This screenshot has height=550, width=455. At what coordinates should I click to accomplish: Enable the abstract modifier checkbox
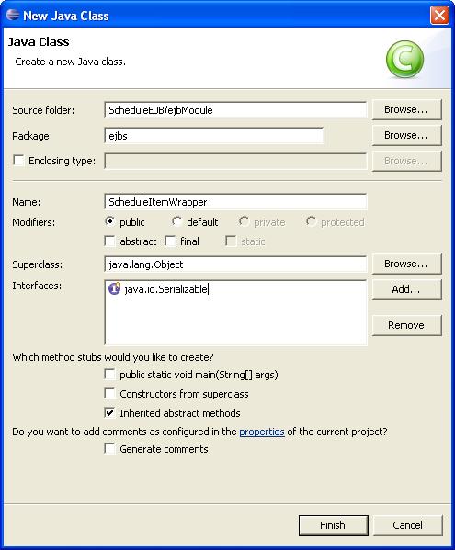110,241
